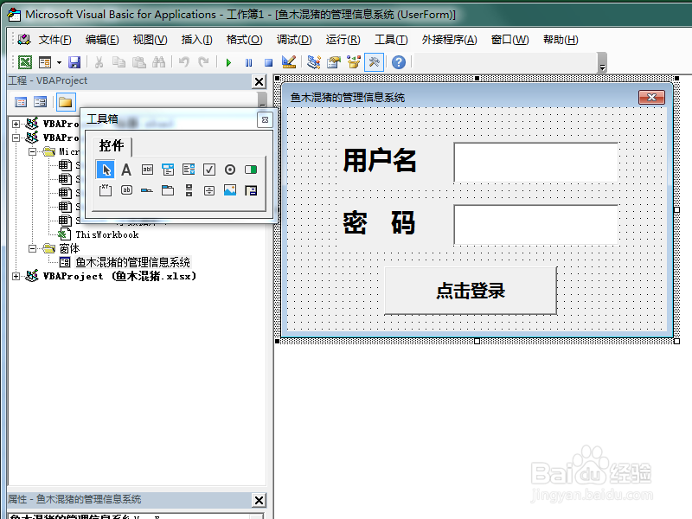Viewport: 692px width, 519px height.
Task: Open the Properties Window toolbar icon
Action: [x=334, y=62]
